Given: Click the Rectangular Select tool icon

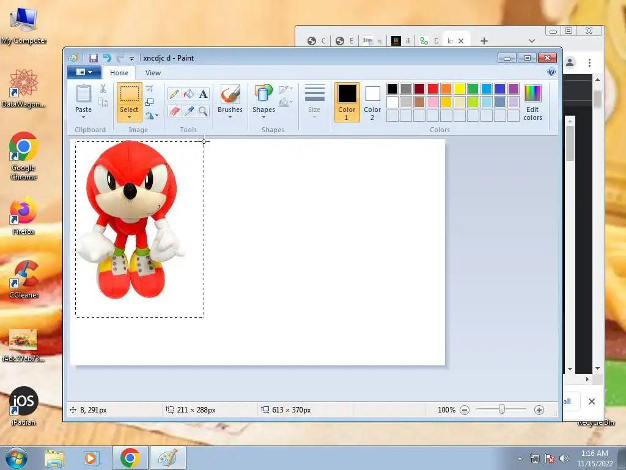Looking at the screenshot, I should pos(130,94).
